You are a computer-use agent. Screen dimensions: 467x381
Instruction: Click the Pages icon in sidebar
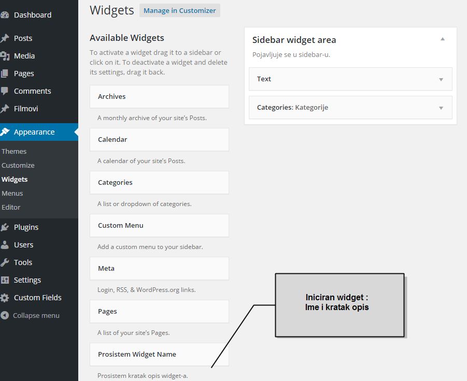tap(5, 74)
